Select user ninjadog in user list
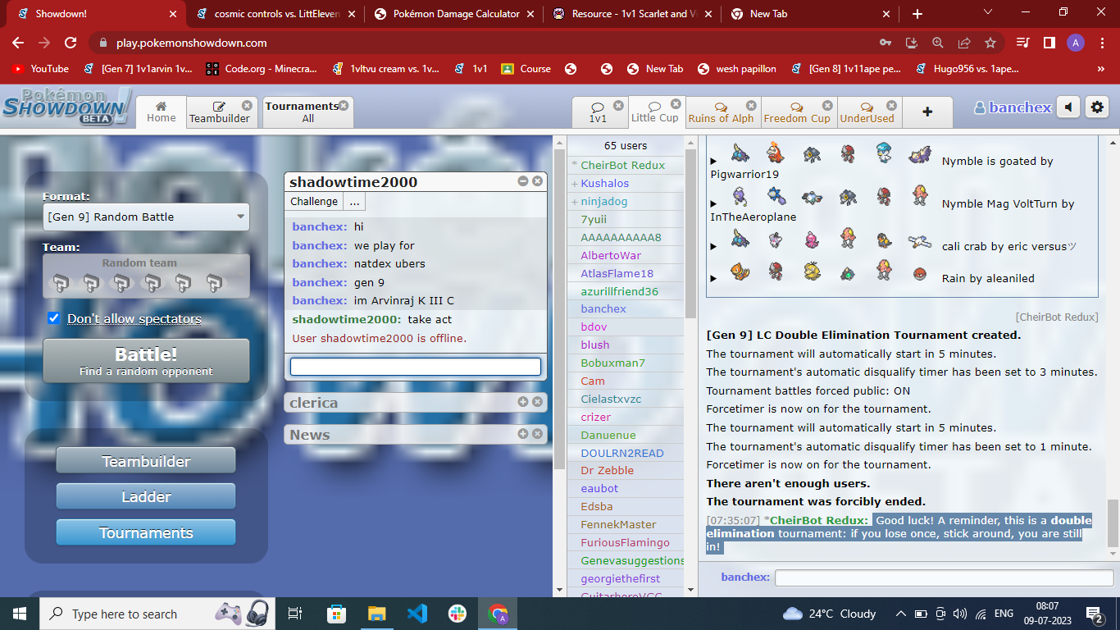1120x630 pixels. (625, 201)
